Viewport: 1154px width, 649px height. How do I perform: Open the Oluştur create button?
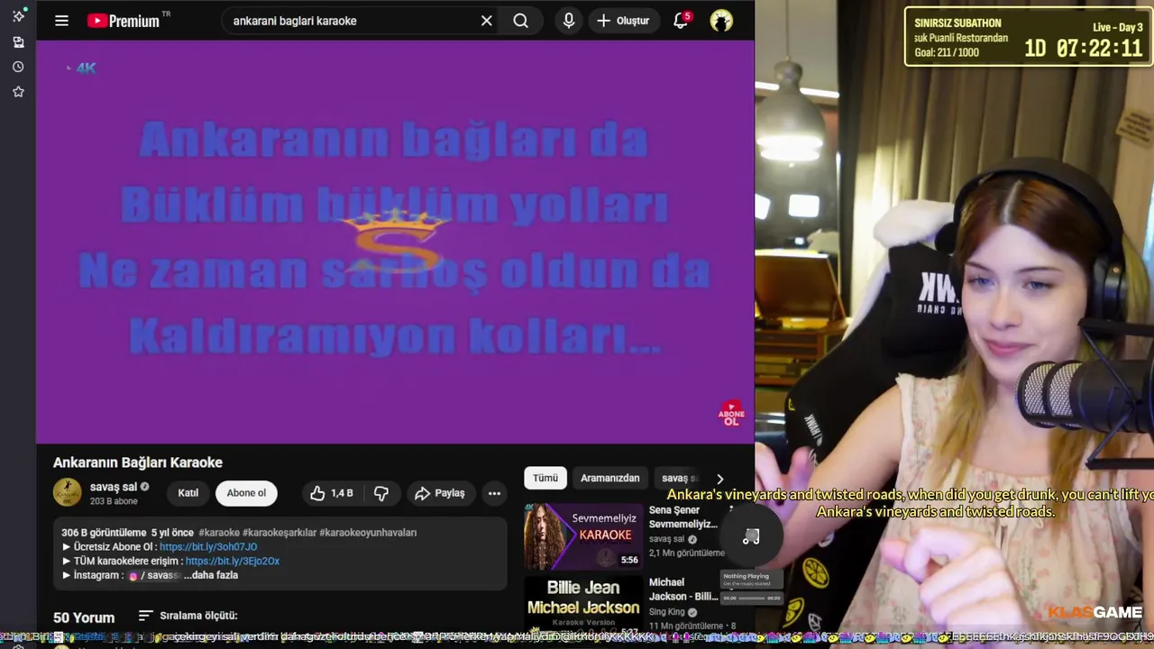[x=624, y=21]
